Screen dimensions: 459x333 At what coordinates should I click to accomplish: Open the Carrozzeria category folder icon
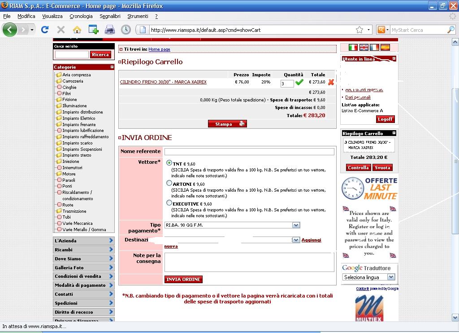click(x=59, y=81)
